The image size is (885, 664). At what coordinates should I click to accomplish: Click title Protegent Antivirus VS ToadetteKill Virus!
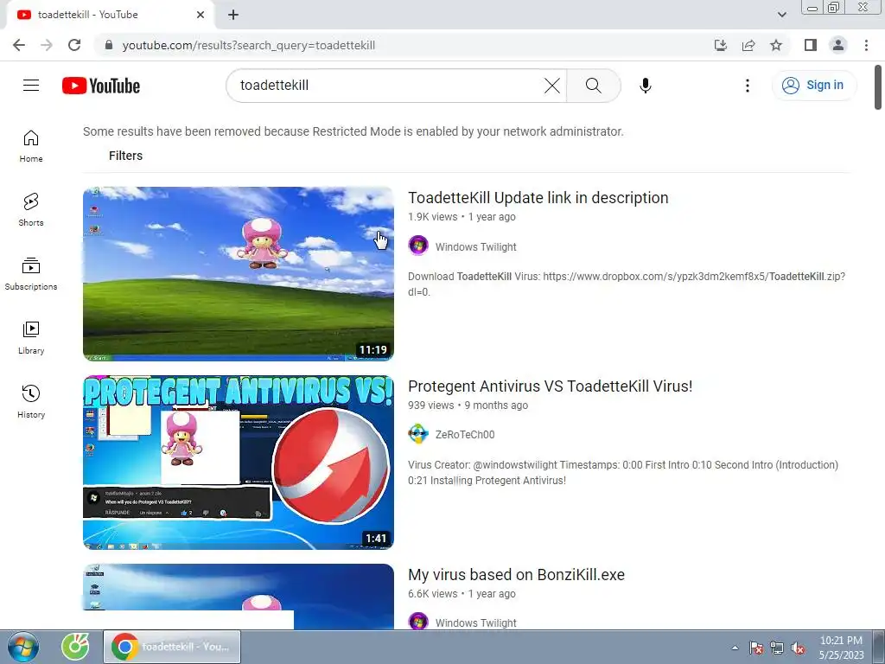point(551,386)
